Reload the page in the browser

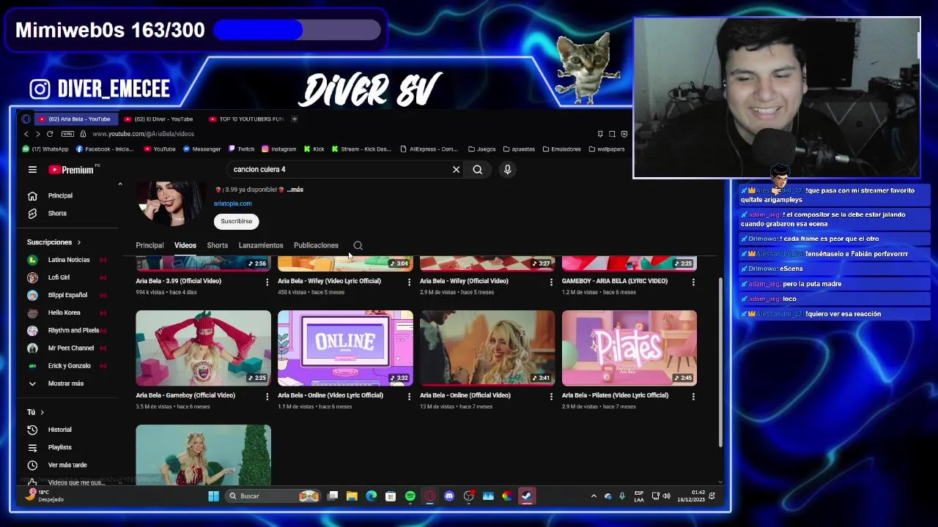pos(50,134)
